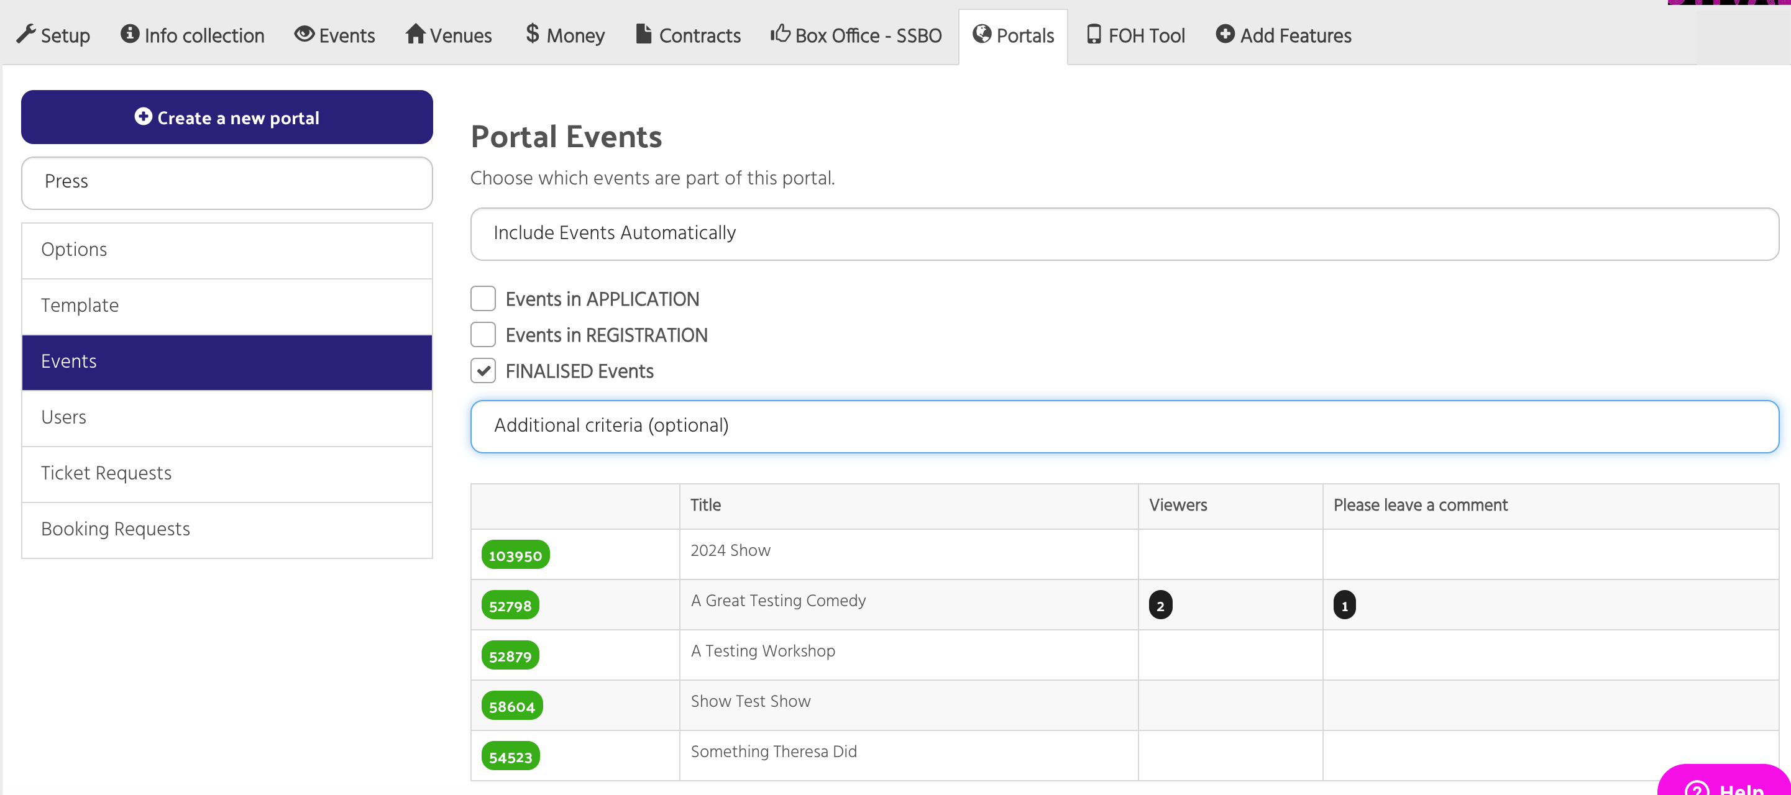Click the Title column header

[x=706, y=504]
